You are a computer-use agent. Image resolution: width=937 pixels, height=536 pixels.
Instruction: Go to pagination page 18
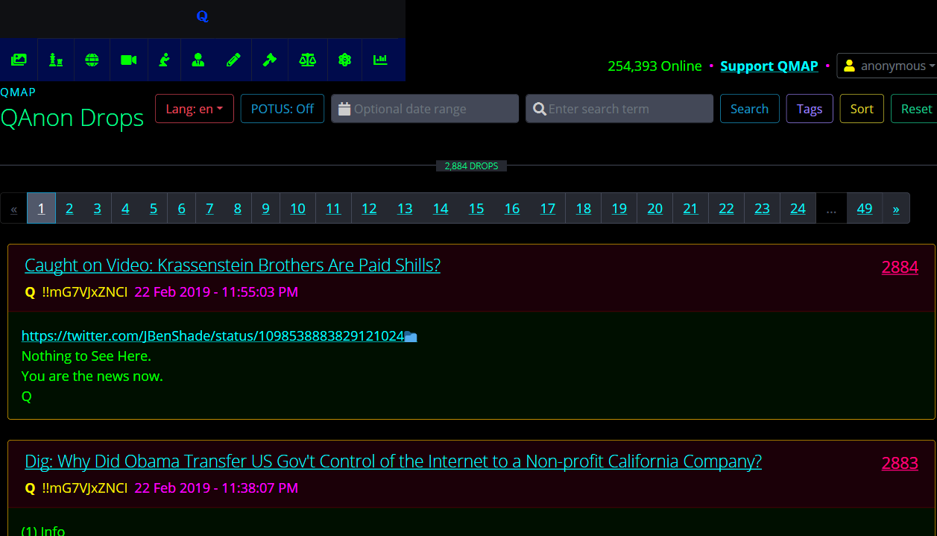pyautogui.click(x=584, y=208)
